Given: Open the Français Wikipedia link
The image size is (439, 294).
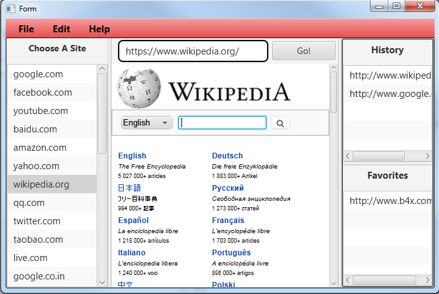Looking at the screenshot, I should coord(228,220).
